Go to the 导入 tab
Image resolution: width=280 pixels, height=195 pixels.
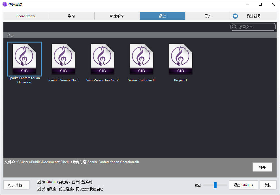click(x=208, y=16)
